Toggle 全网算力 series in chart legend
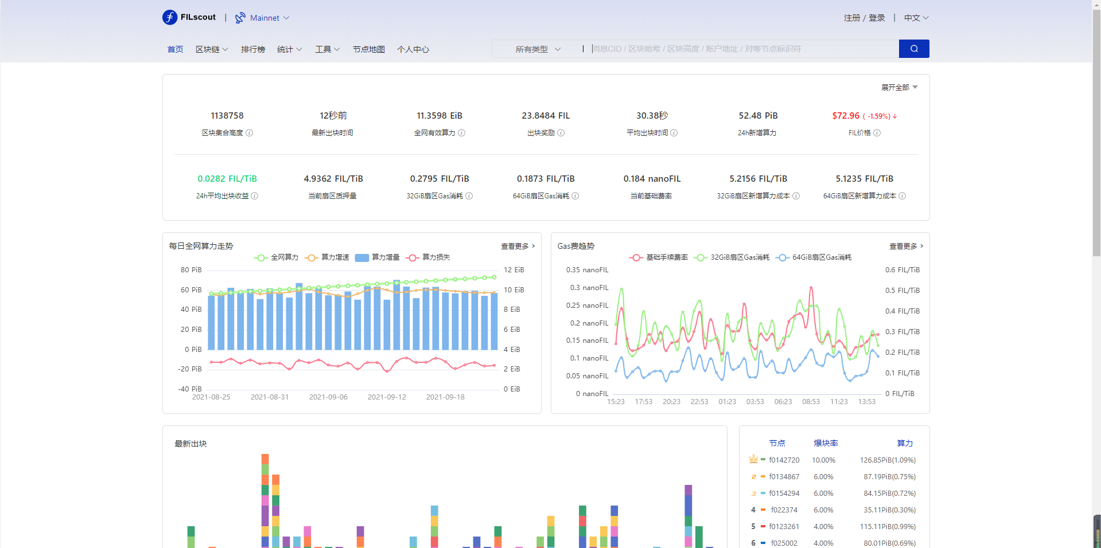 point(277,257)
